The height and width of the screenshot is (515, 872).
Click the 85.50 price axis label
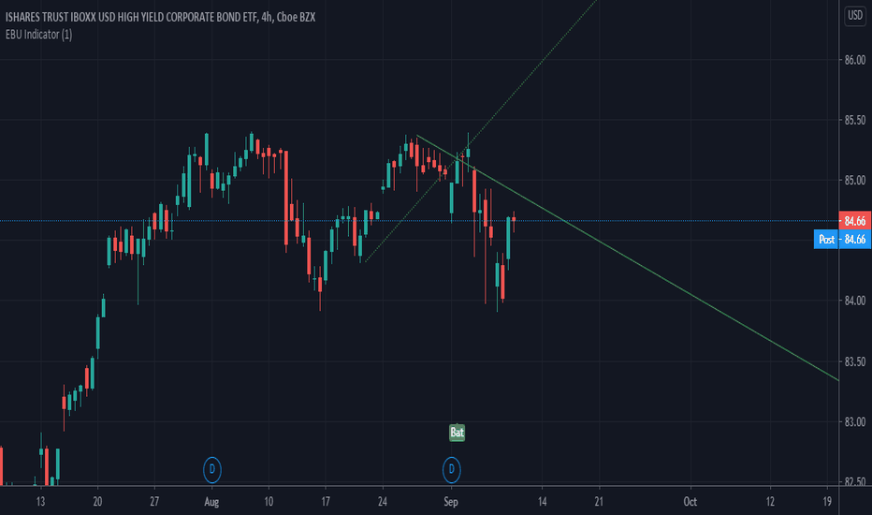tap(855, 120)
